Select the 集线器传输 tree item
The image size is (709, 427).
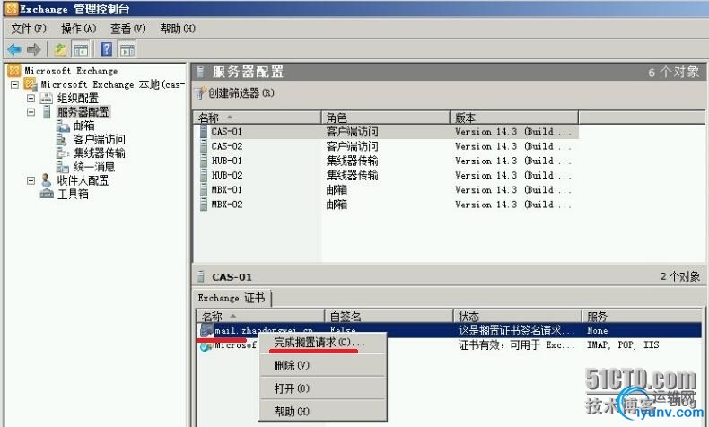coord(100,152)
